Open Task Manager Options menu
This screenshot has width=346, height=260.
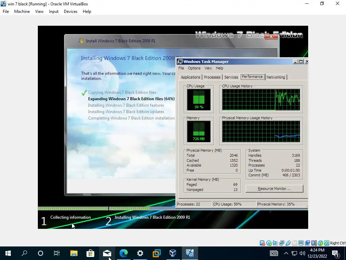pyautogui.click(x=194, y=68)
